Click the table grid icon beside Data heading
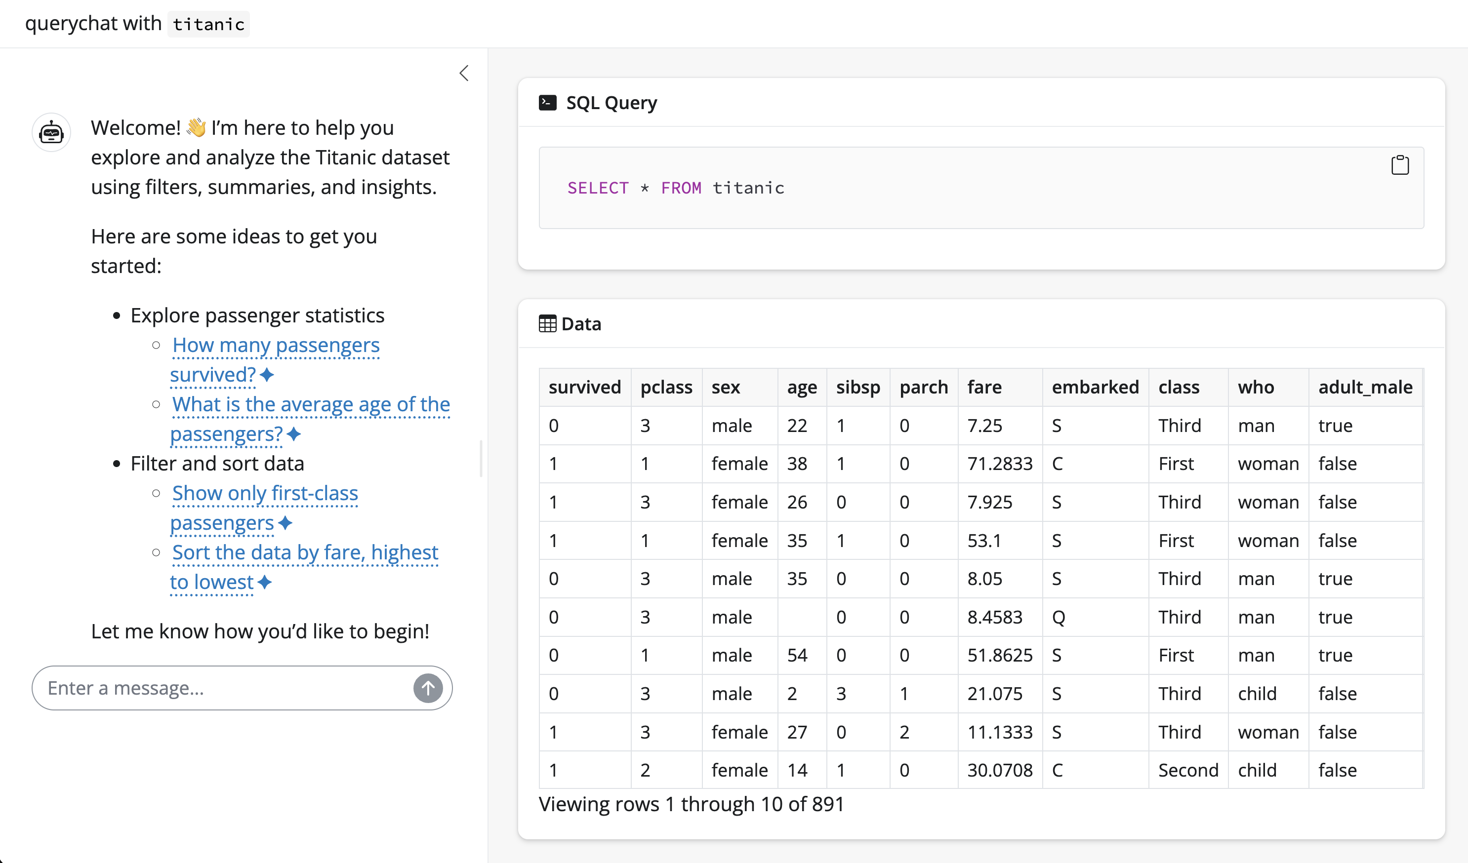Screen dimensions: 1468x863 (x=548, y=324)
